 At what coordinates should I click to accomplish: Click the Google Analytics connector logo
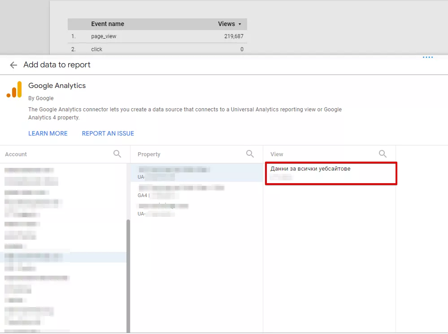[x=14, y=89]
